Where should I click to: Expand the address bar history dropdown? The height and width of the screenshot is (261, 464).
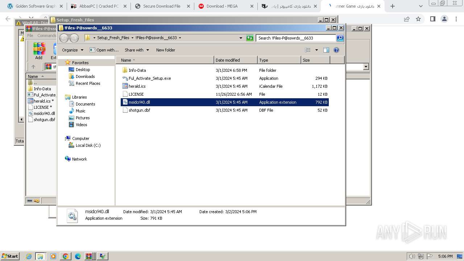tap(241, 38)
